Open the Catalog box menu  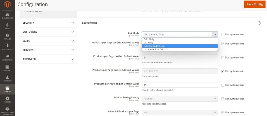click(x=7, y=37)
